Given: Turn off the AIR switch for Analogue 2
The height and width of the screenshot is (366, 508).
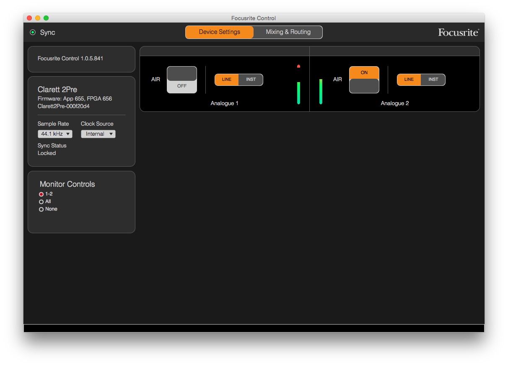Looking at the screenshot, I should pos(364,80).
